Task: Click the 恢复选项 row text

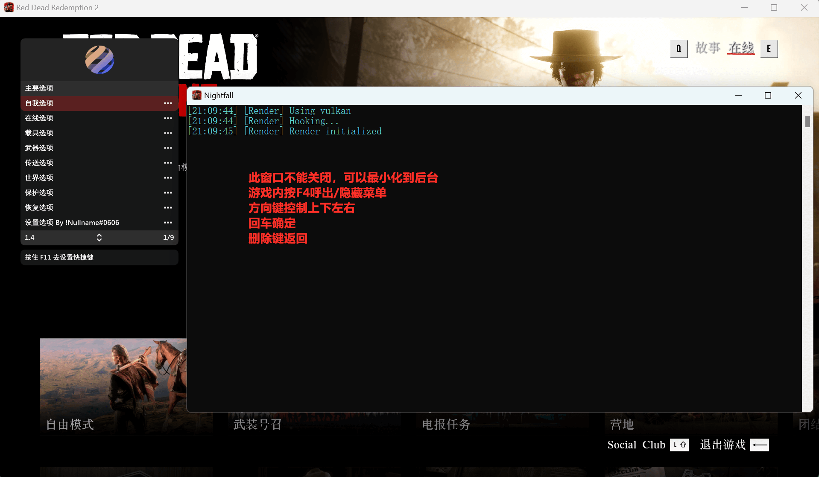Action: pyautogui.click(x=39, y=208)
